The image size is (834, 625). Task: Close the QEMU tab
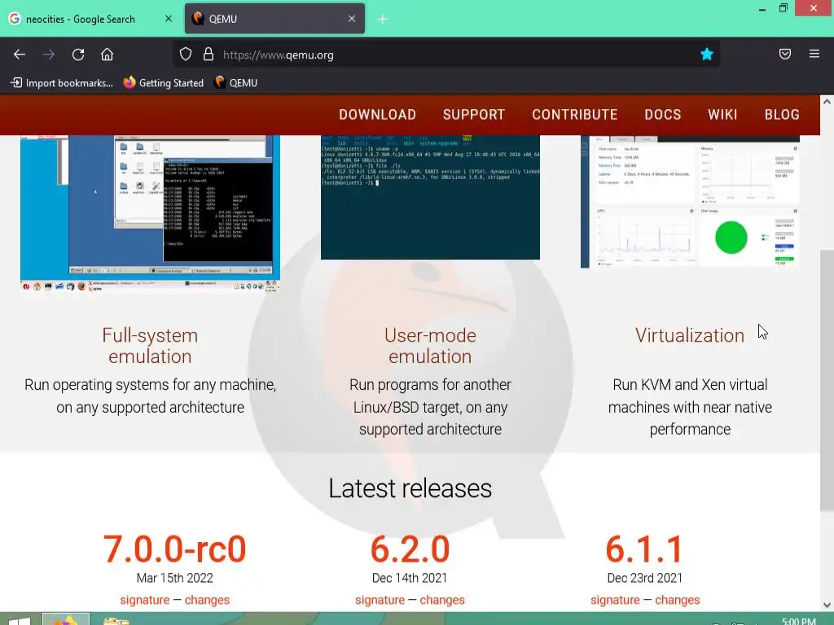coord(352,19)
